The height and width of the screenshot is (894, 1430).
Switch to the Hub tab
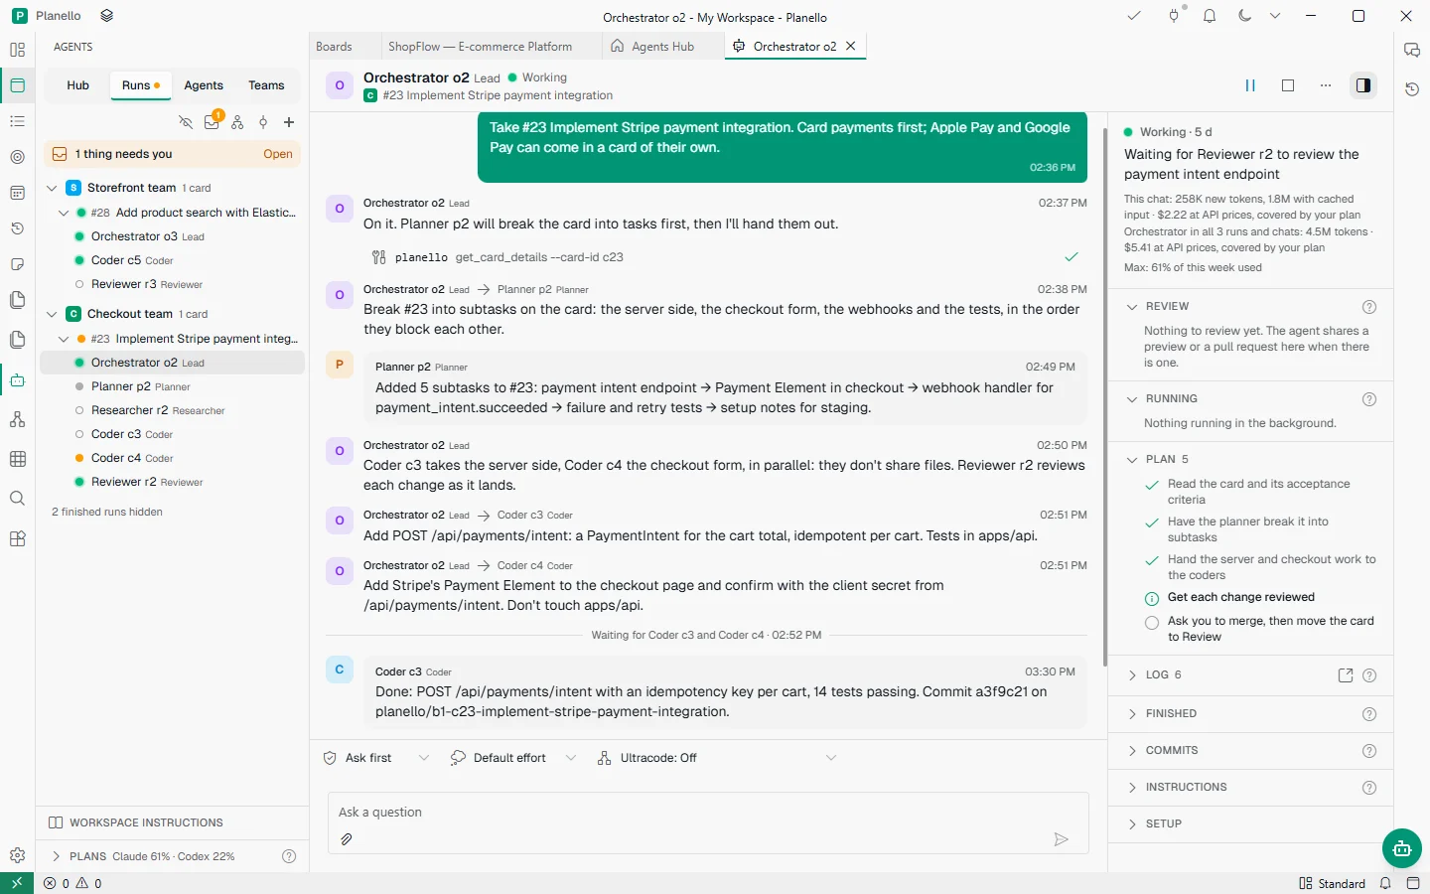tap(78, 85)
